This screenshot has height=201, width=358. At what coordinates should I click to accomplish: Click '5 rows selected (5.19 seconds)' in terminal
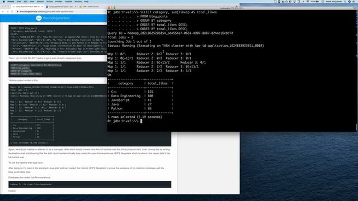135,117
